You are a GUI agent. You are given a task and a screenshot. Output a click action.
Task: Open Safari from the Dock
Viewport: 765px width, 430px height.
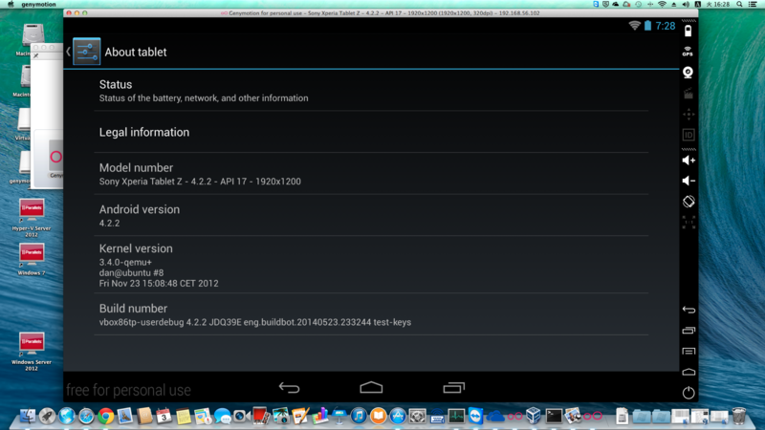(x=86, y=416)
